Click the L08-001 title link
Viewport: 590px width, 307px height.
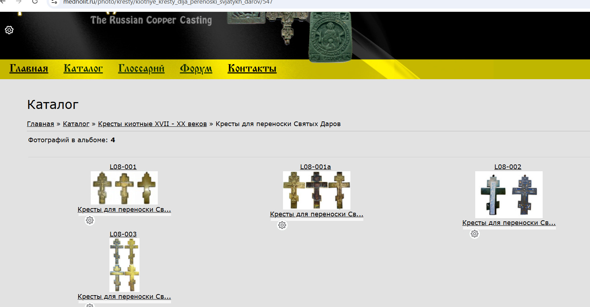pyautogui.click(x=123, y=167)
